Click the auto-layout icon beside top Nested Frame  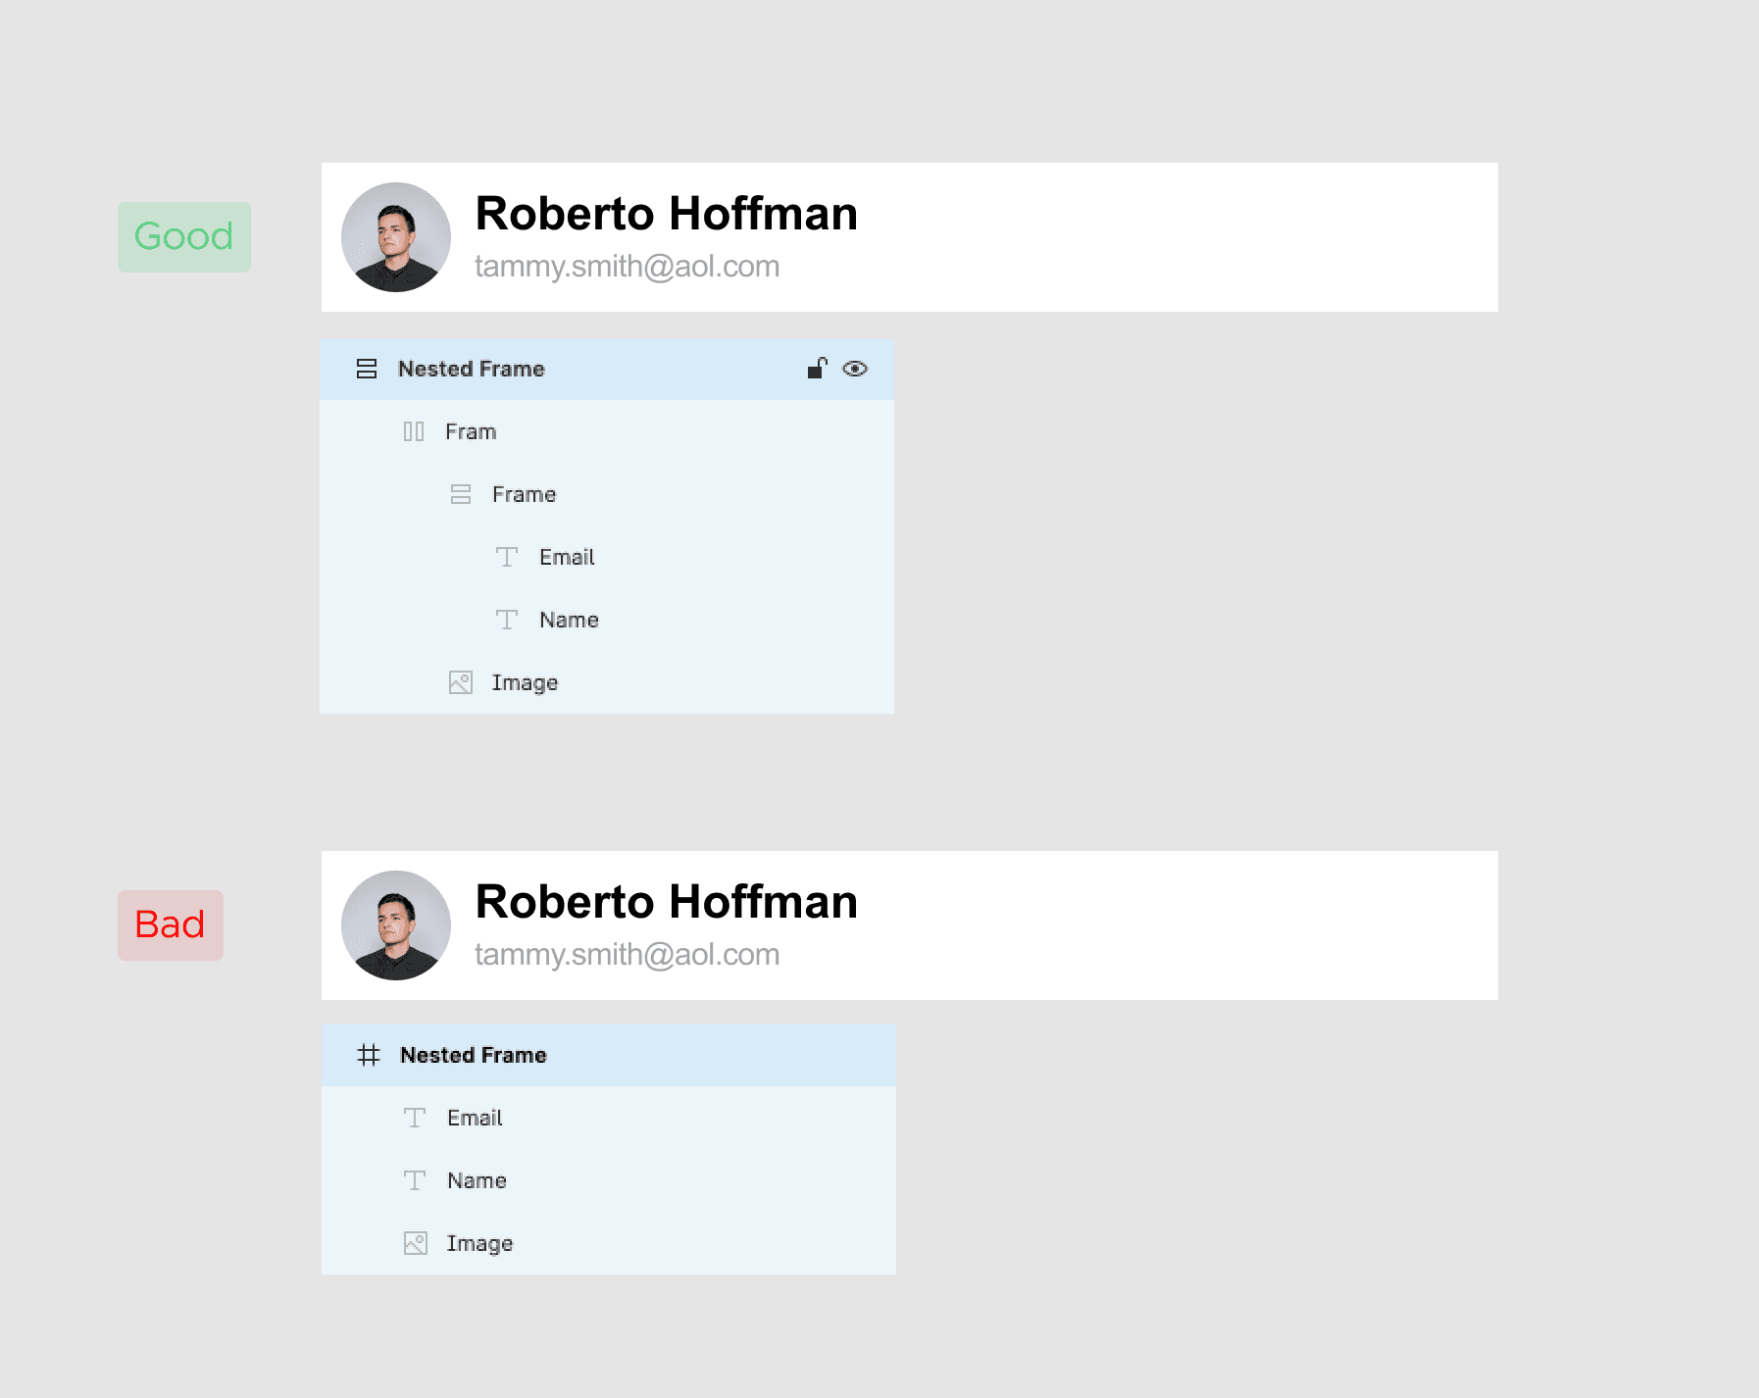click(367, 369)
